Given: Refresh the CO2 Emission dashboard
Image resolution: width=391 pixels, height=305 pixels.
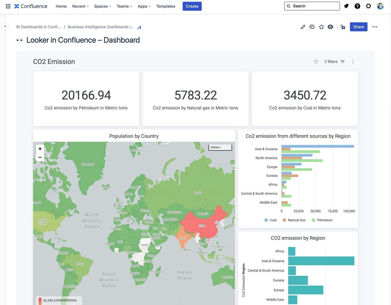Looking at the screenshot, I should [x=316, y=62].
